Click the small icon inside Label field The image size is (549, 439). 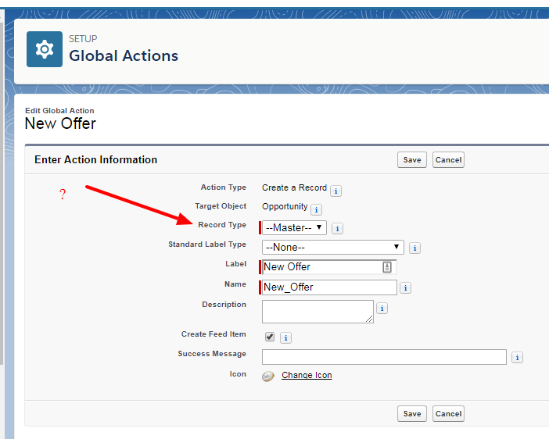(x=387, y=267)
